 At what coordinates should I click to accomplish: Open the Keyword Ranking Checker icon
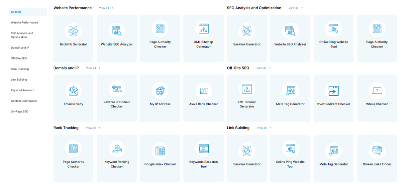click(x=117, y=149)
